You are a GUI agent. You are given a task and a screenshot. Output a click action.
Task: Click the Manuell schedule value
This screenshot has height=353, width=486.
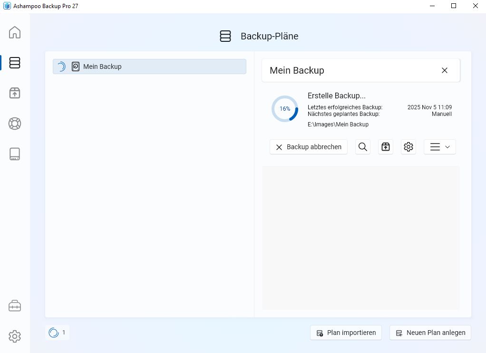pos(442,114)
